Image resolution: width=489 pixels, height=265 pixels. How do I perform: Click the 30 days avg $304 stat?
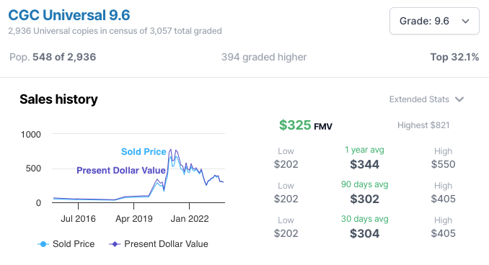point(364,227)
